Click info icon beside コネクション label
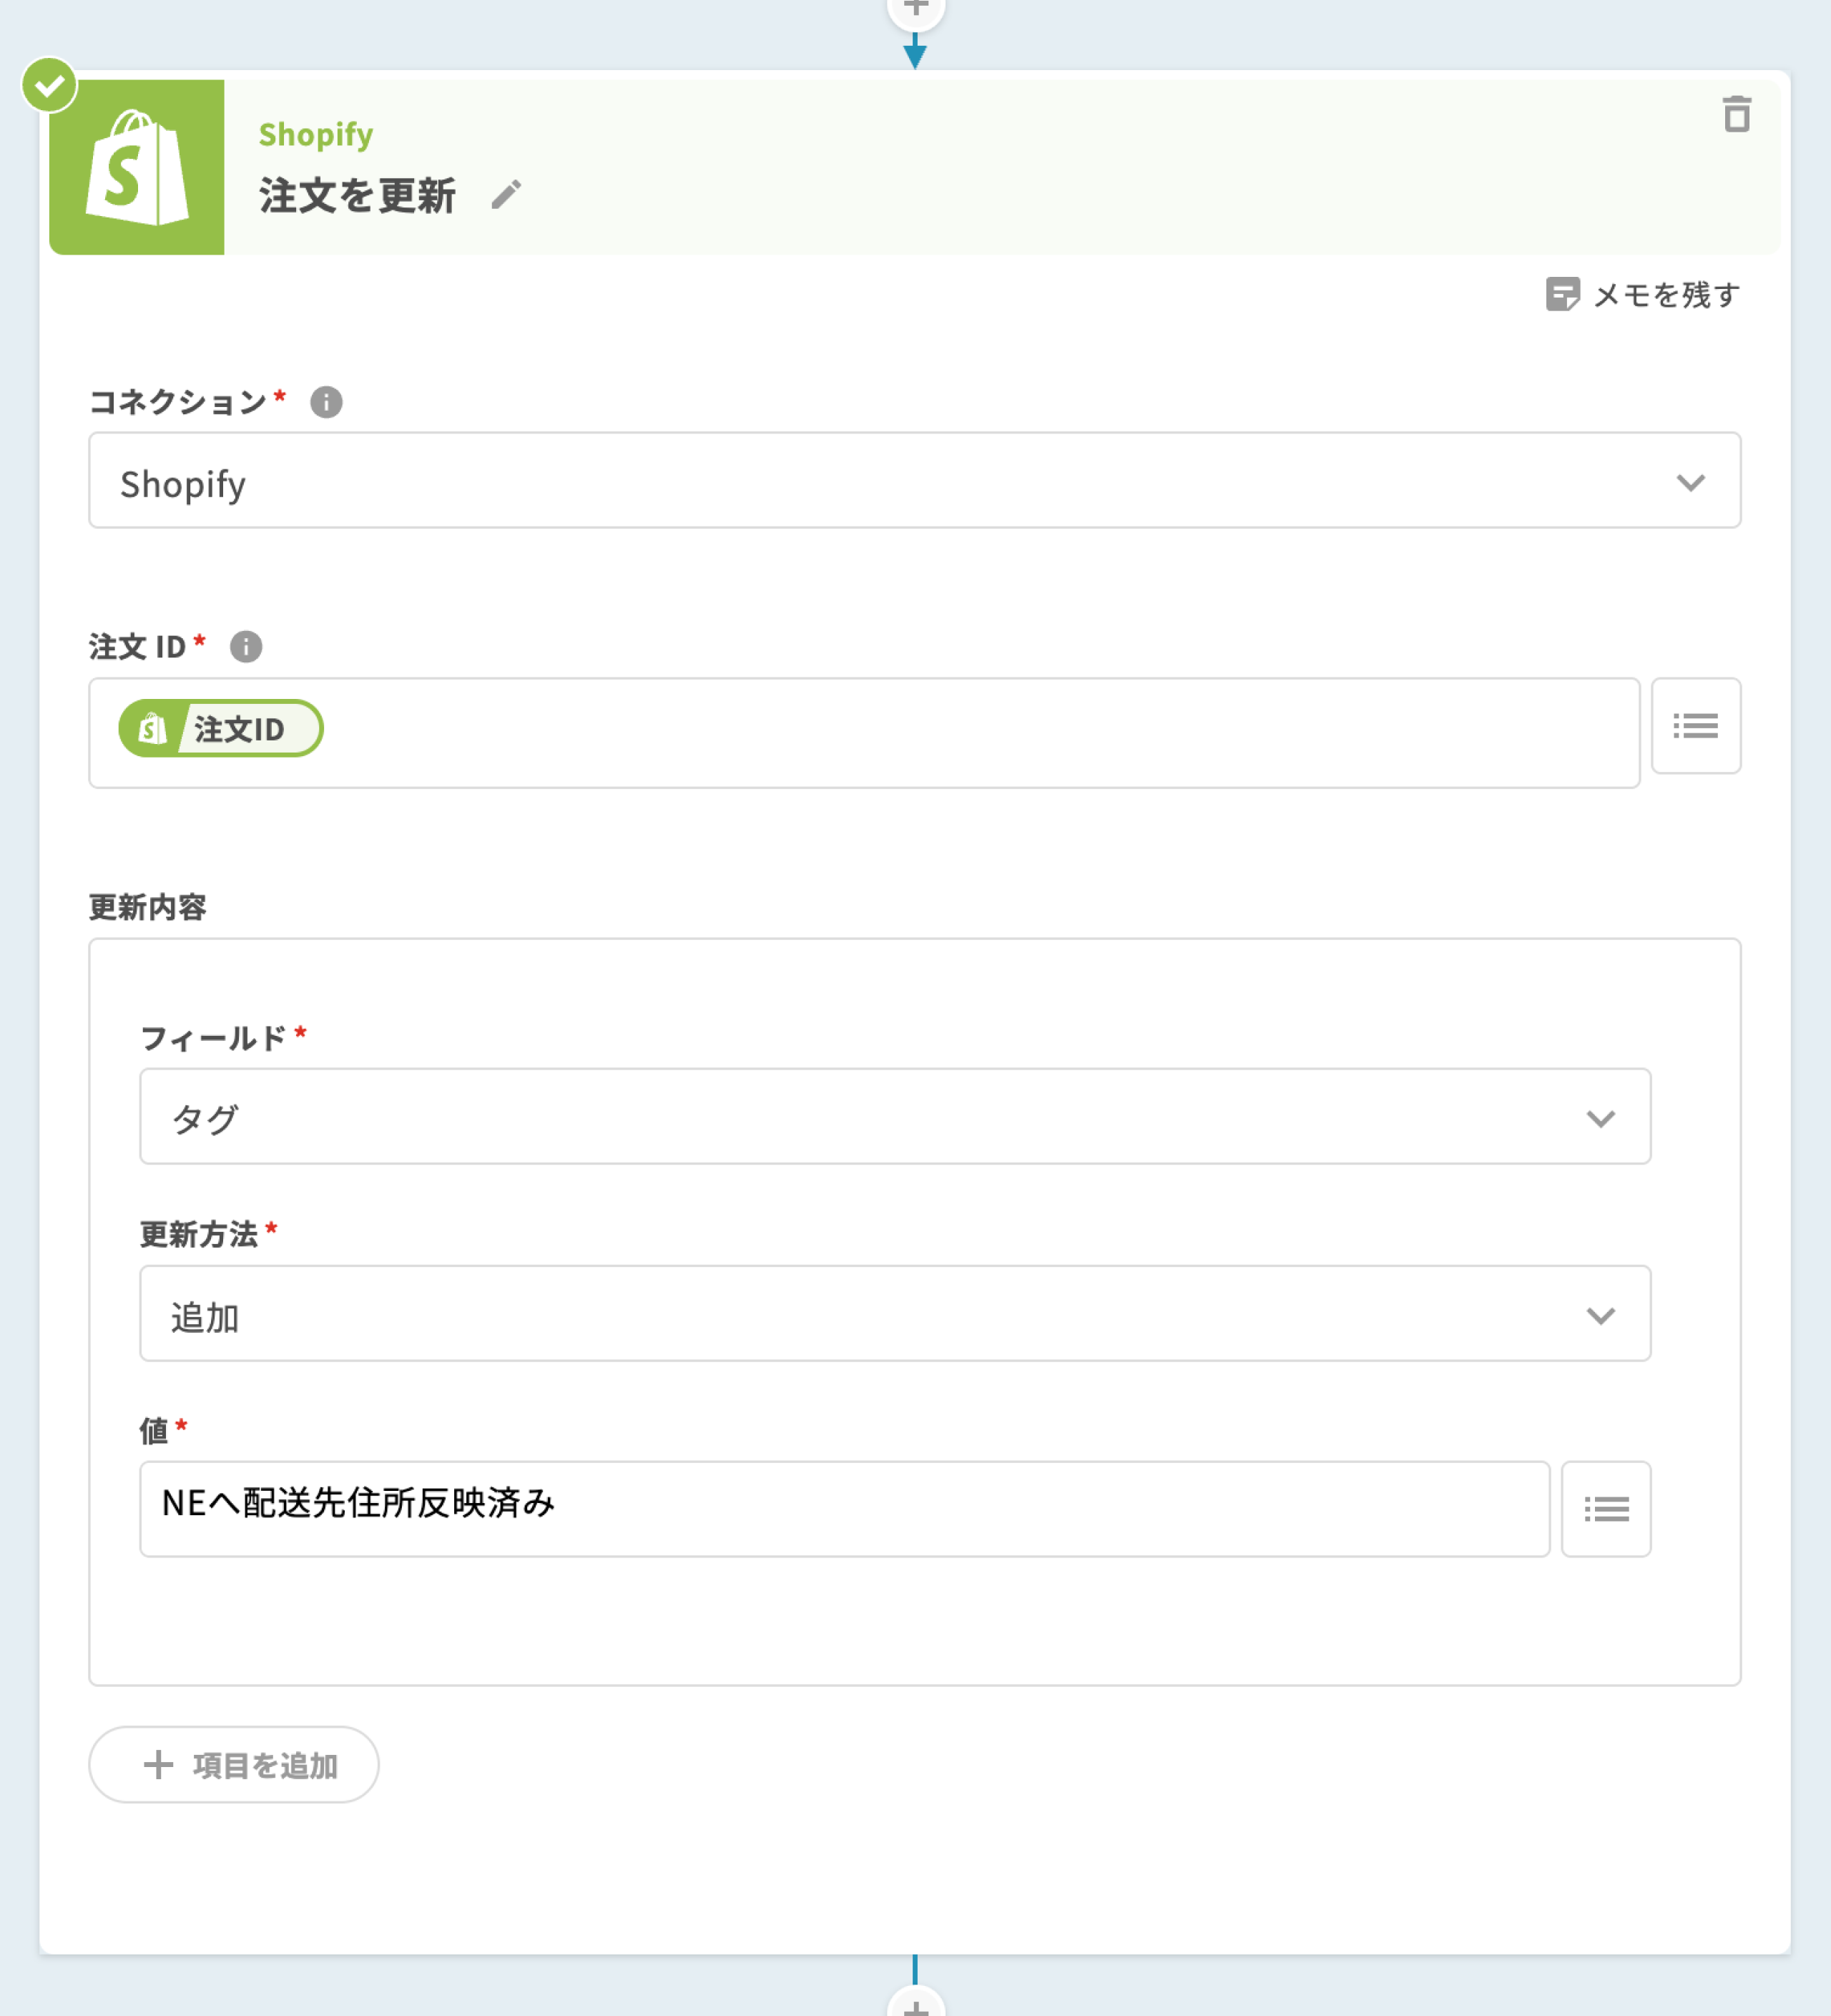Image resolution: width=1831 pixels, height=2016 pixels. click(326, 402)
